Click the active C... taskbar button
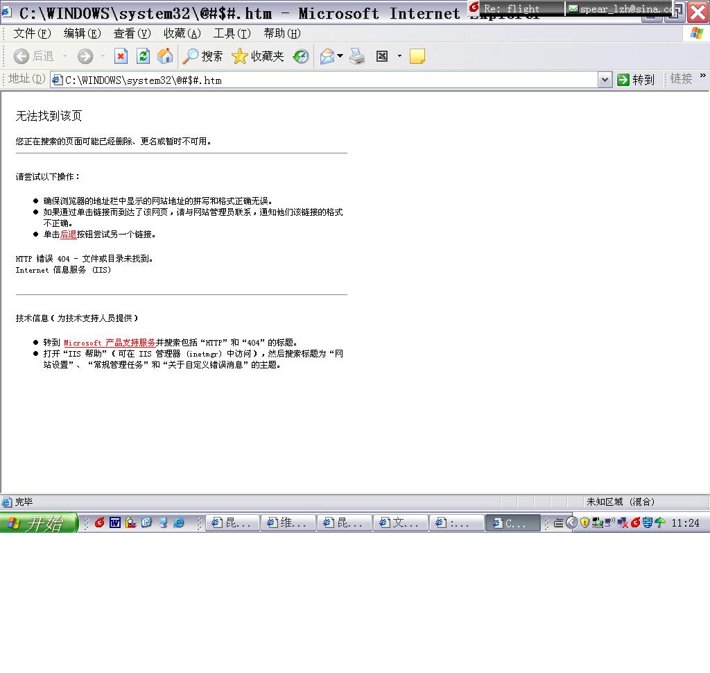Viewport: 710px width, 673px height. pos(512,523)
